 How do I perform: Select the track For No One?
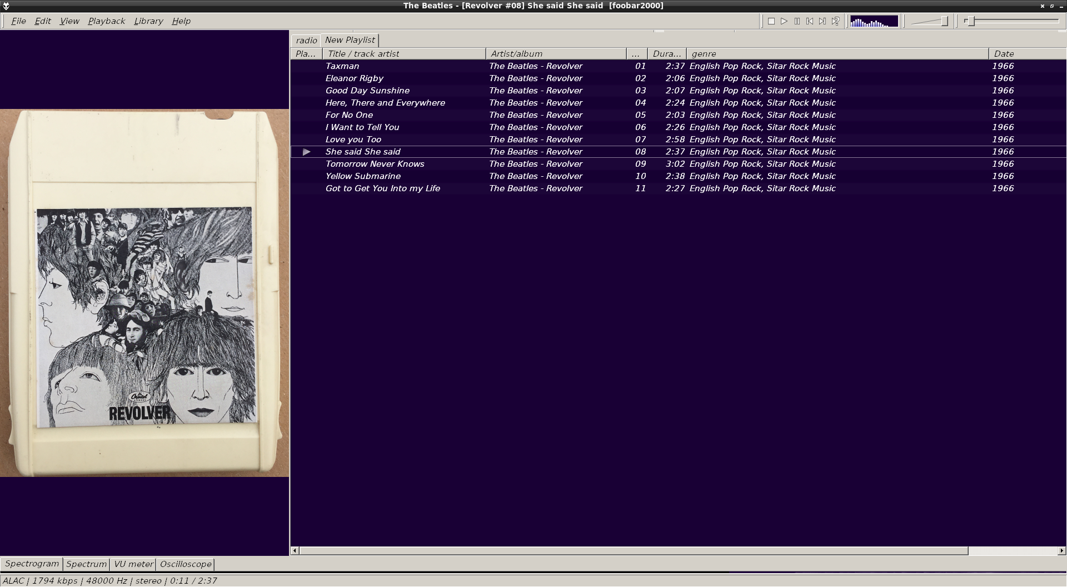(678, 115)
